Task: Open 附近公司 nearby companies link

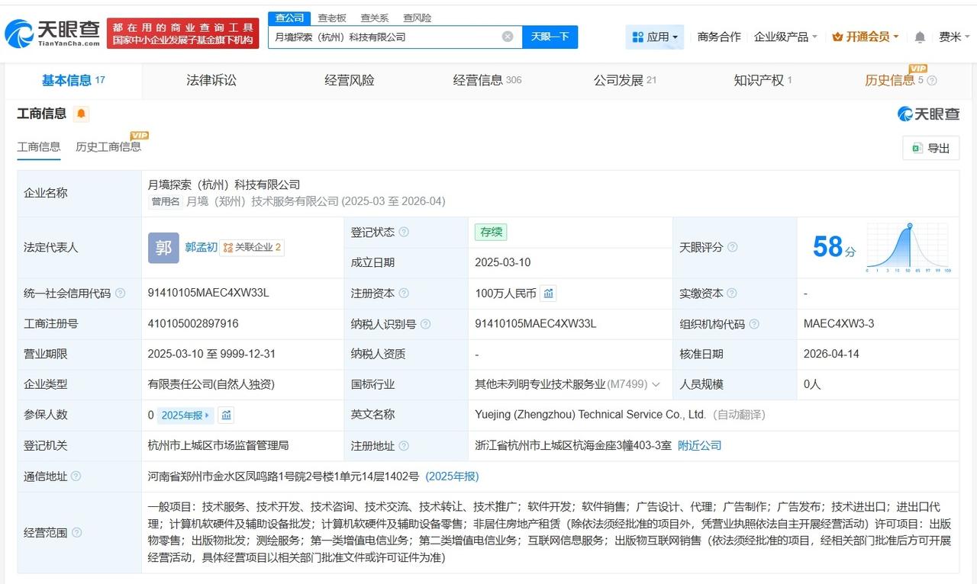Action: (x=700, y=445)
